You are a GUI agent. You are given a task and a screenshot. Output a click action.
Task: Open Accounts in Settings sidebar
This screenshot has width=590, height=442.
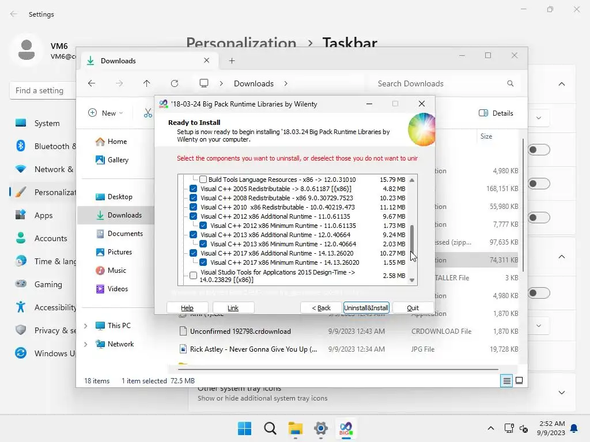41,238
